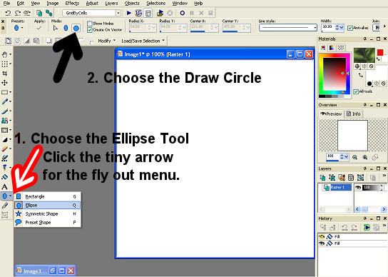Open the Overview zoom percentage dropdown
The image size is (388, 277).
346,157
